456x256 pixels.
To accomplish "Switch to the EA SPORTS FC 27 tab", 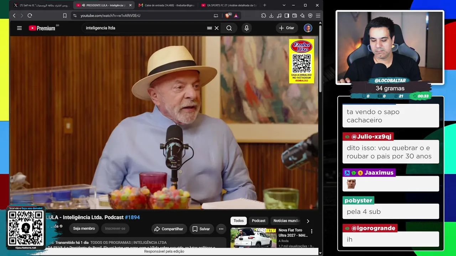I will click(x=228, y=5).
